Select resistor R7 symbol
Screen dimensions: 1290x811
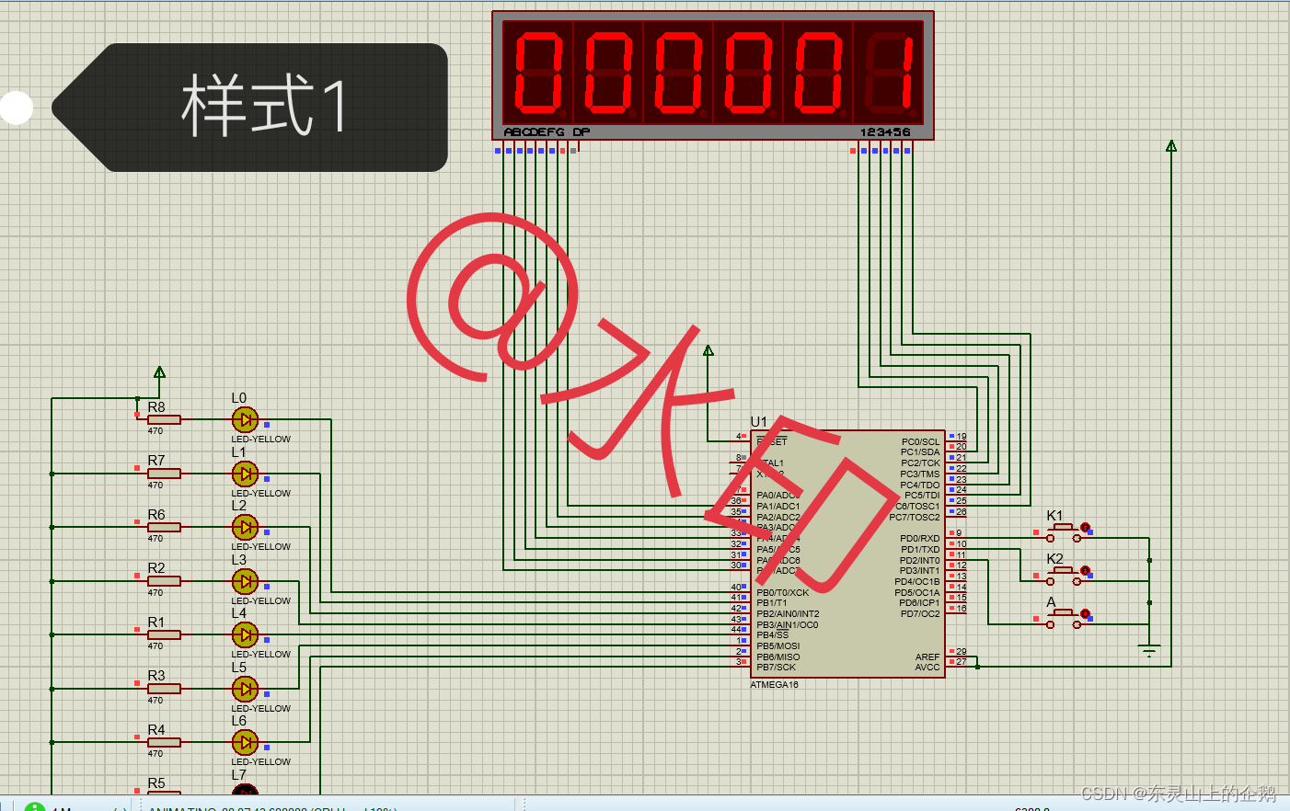point(164,474)
